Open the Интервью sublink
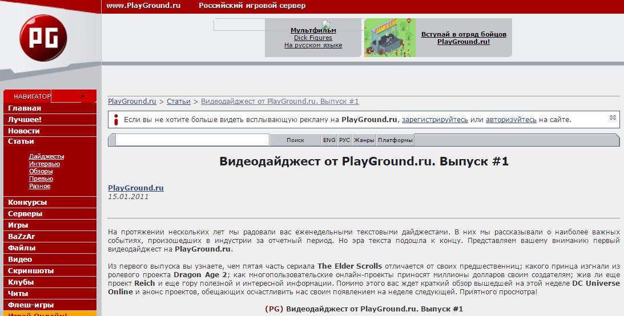 point(44,164)
